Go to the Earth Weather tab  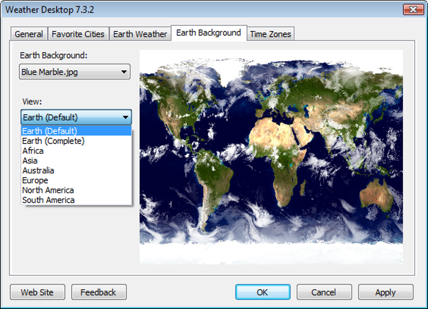point(140,34)
